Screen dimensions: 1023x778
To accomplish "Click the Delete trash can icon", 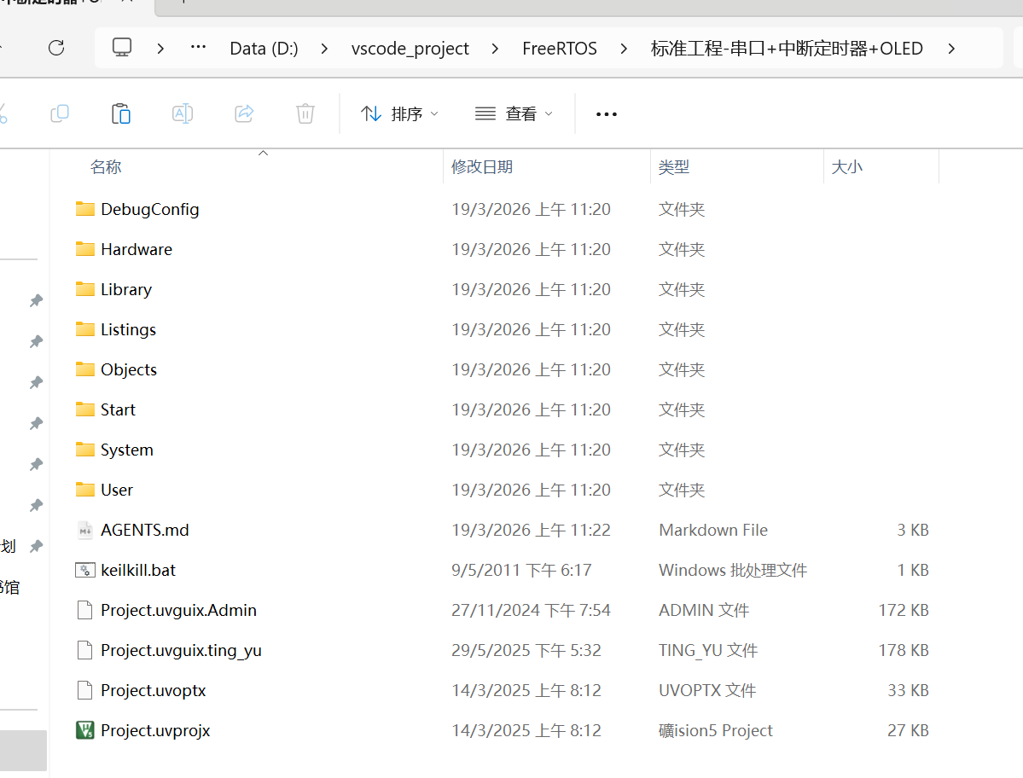I will point(305,113).
